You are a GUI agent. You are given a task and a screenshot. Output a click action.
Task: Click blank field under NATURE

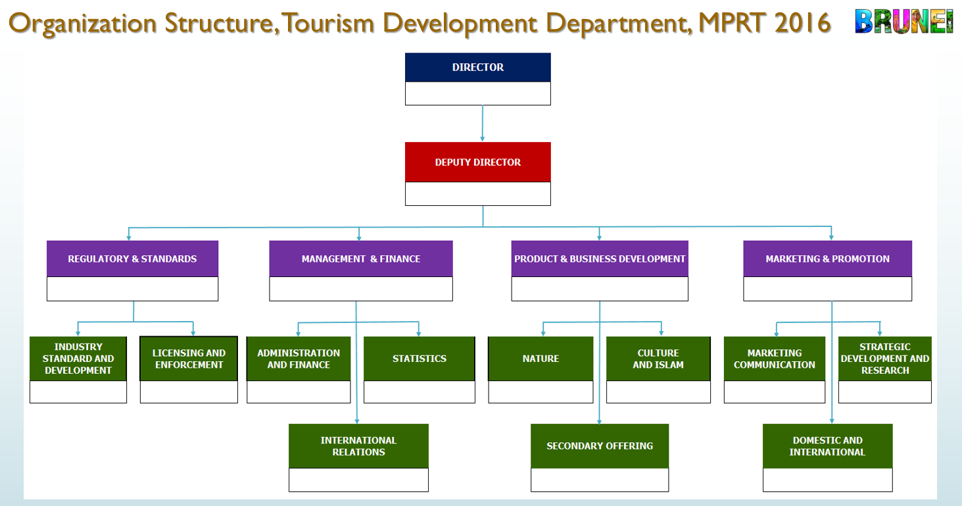pos(541,392)
